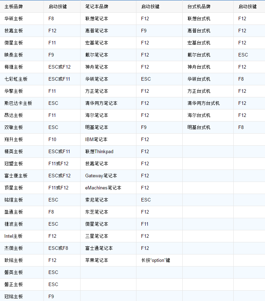Select the ESC或F8 key cell
The height and width of the screenshot is (301, 265).
pyautogui.click(x=58, y=248)
